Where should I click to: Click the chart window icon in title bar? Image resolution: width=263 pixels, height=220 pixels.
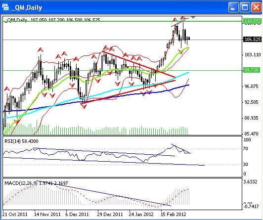[x=5, y=7]
